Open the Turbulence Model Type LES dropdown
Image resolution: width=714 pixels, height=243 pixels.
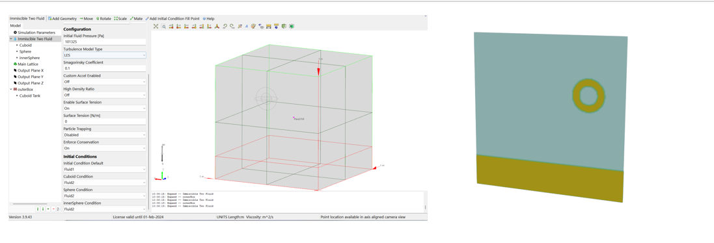[105, 55]
